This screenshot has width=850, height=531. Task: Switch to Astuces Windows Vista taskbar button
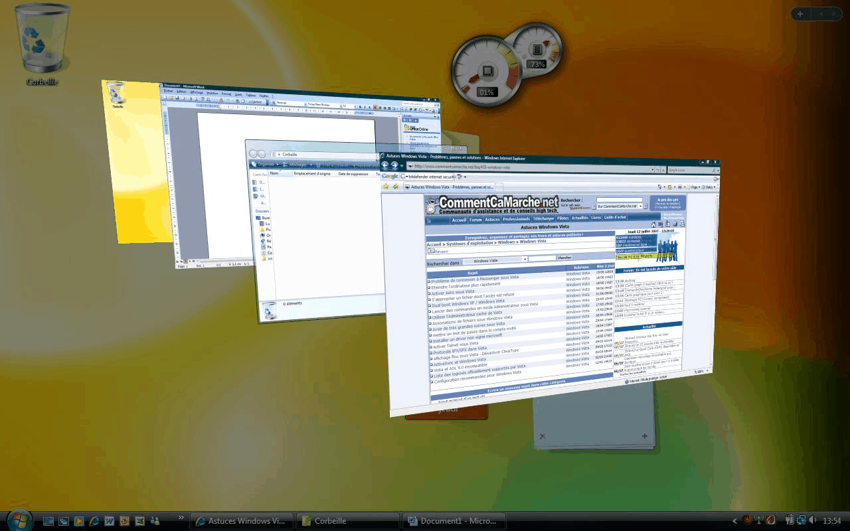click(242, 521)
